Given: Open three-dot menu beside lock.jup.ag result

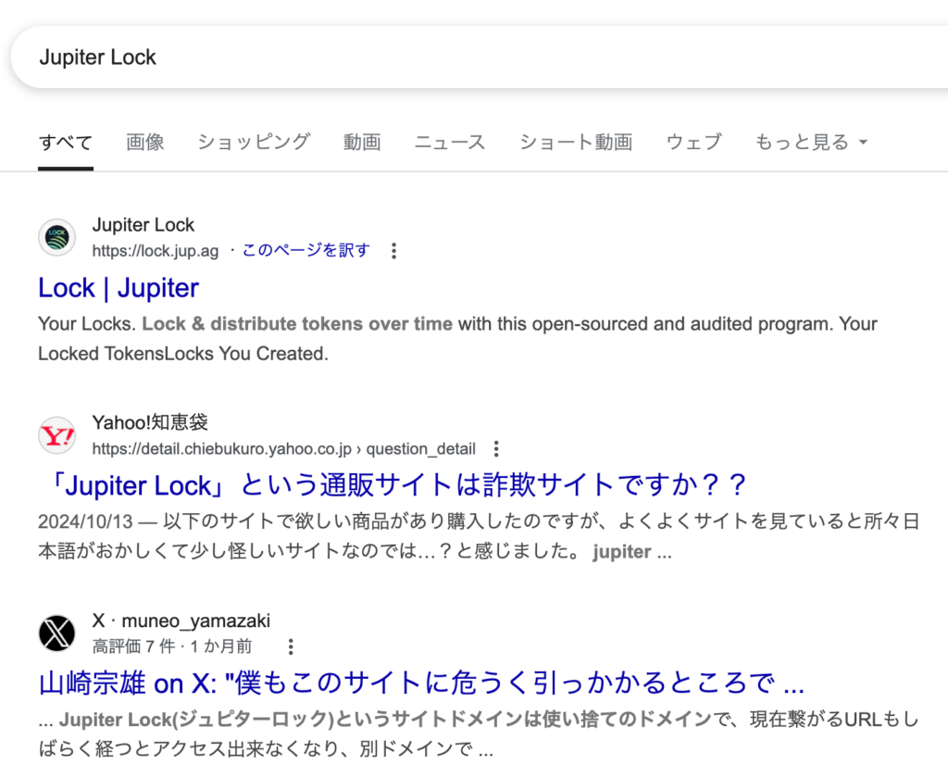Looking at the screenshot, I should click(x=393, y=251).
